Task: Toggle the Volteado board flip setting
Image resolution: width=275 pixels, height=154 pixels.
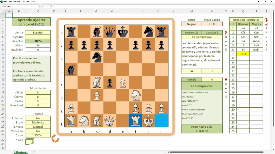Action: tap(38, 131)
